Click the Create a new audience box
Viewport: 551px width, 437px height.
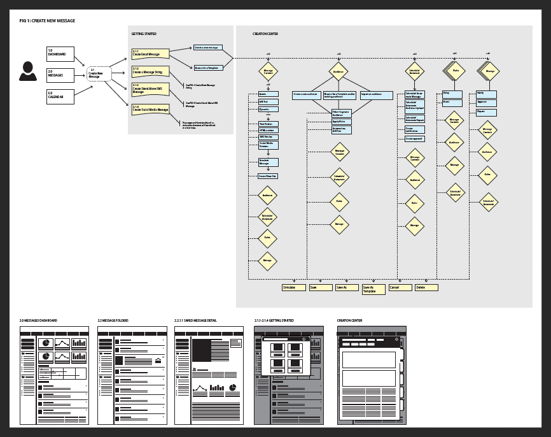(x=307, y=96)
